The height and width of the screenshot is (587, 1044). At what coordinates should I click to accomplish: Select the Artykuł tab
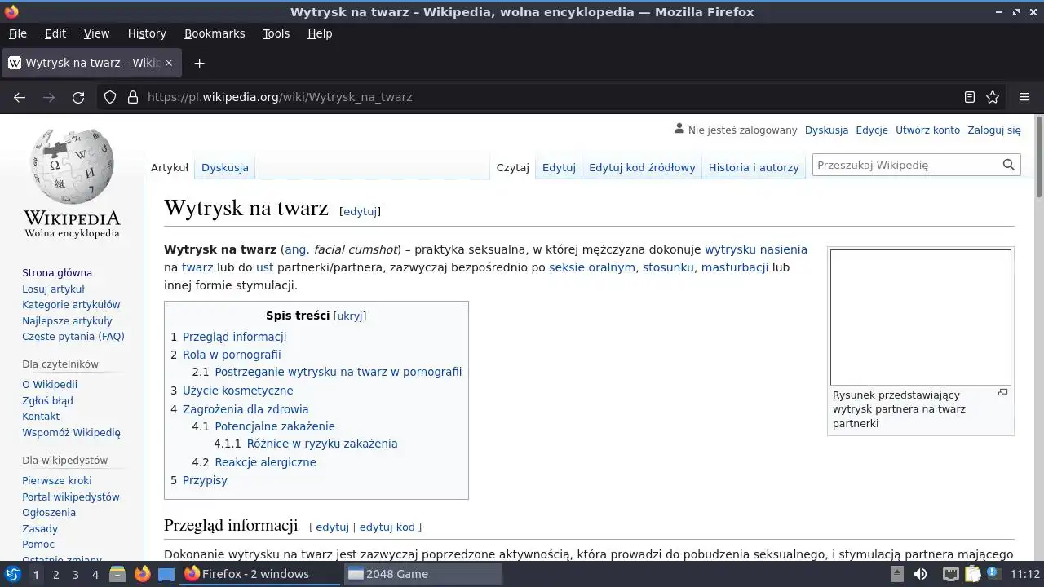(170, 167)
